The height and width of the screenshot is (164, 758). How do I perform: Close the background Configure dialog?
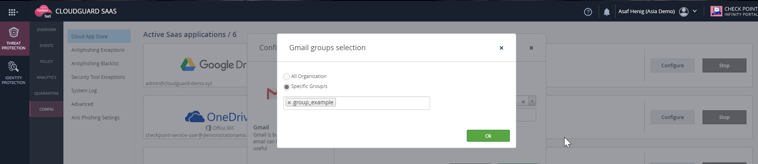tap(531, 48)
